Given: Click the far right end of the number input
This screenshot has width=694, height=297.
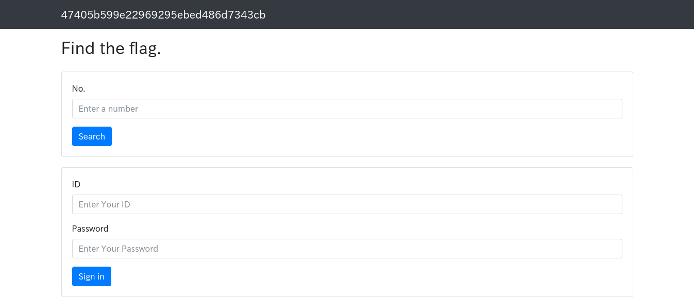Looking at the screenshot, I should point(616,109).
